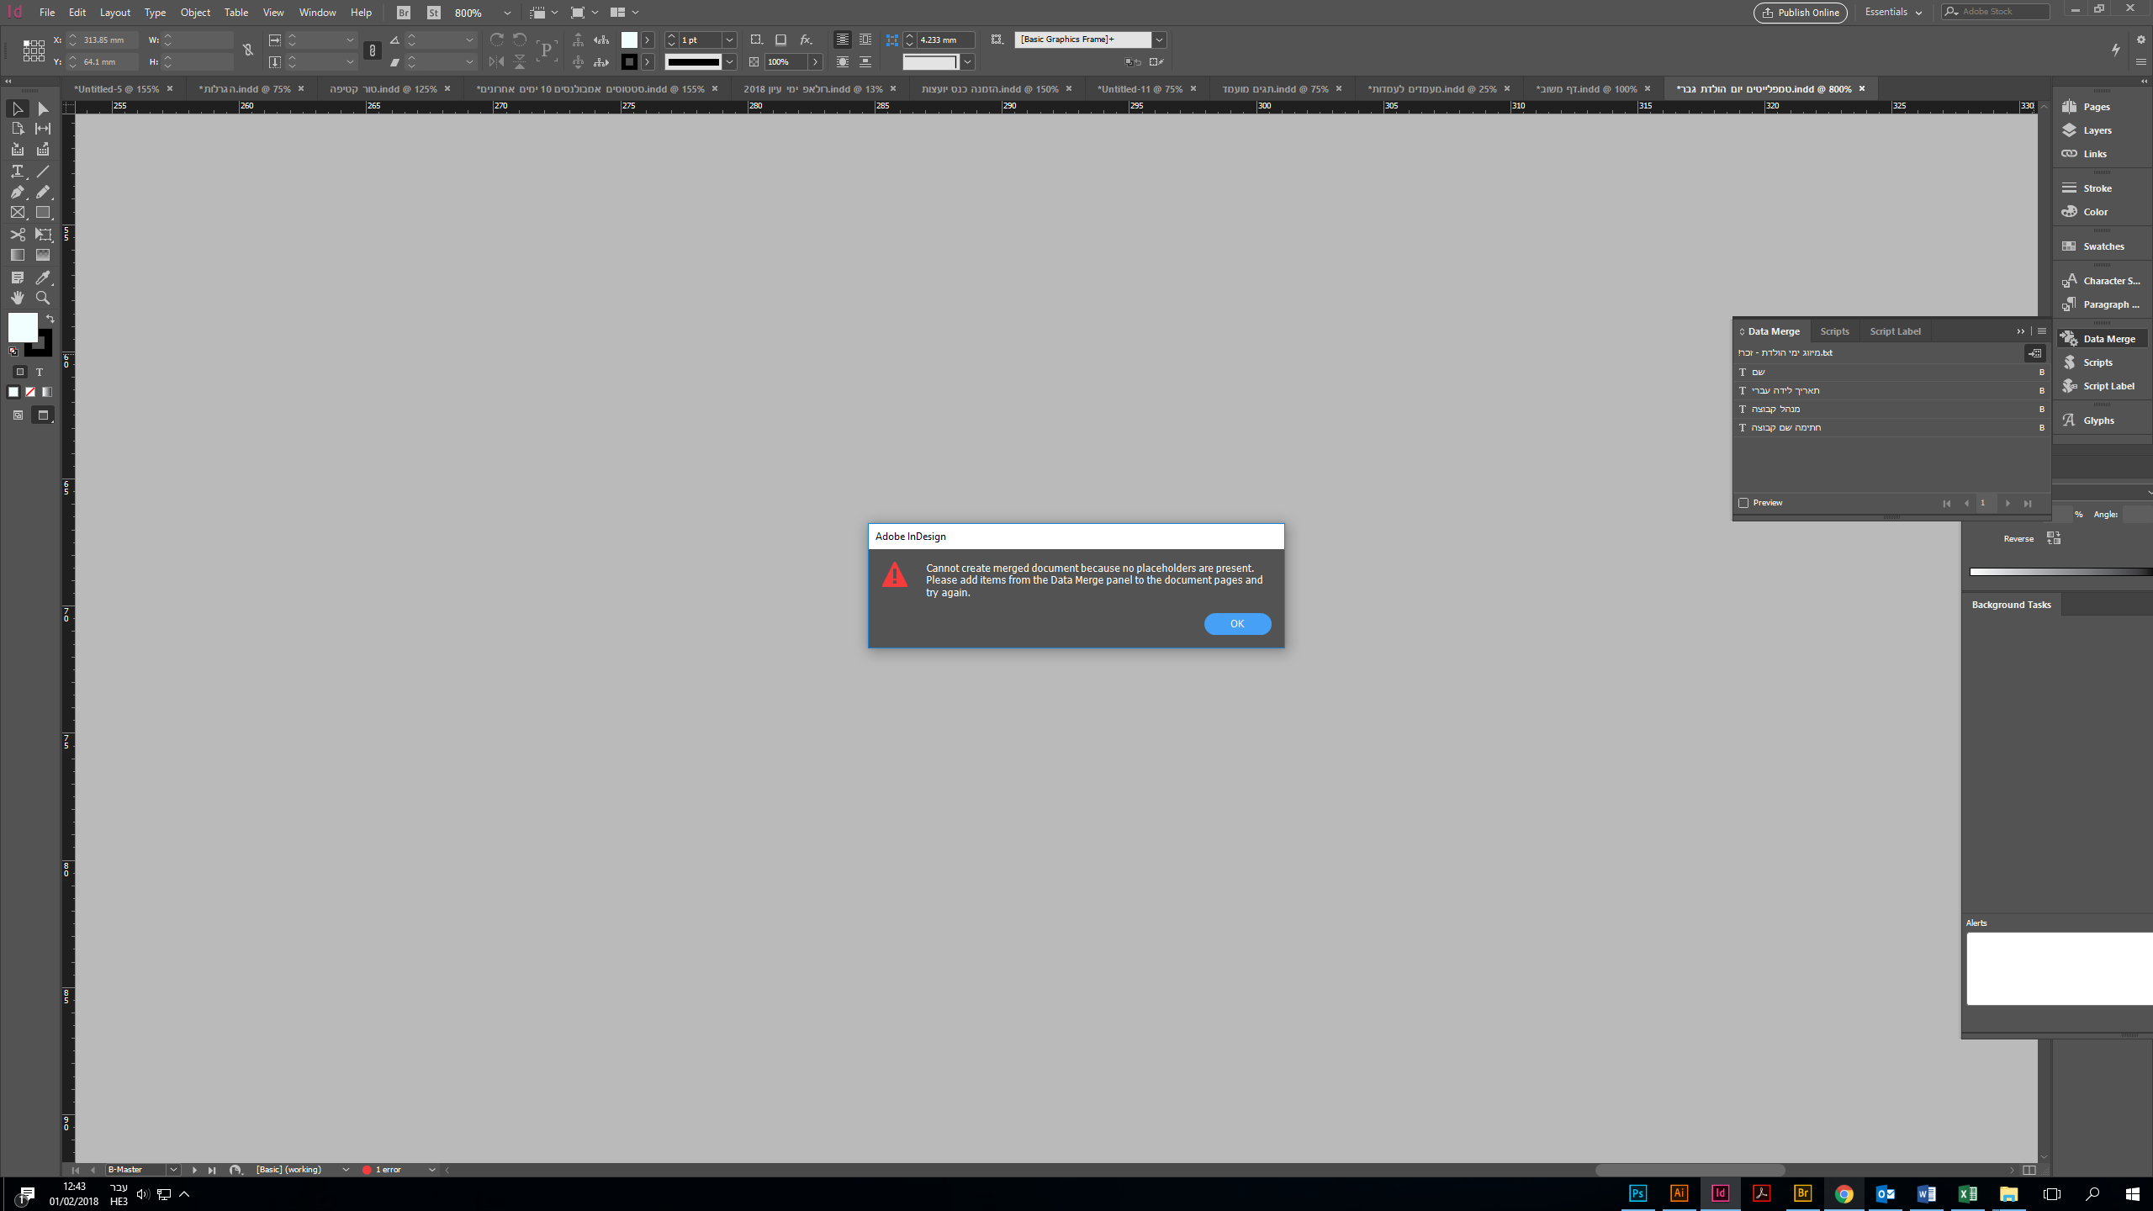This screenshot has height=1211, width=2153.
Task: Select the Eyedropper tool
Action: 42,278
